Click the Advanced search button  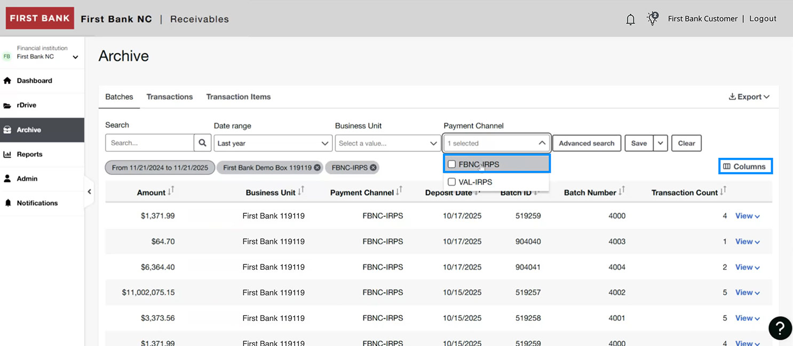pyautogui.click(x=586, y=143)
